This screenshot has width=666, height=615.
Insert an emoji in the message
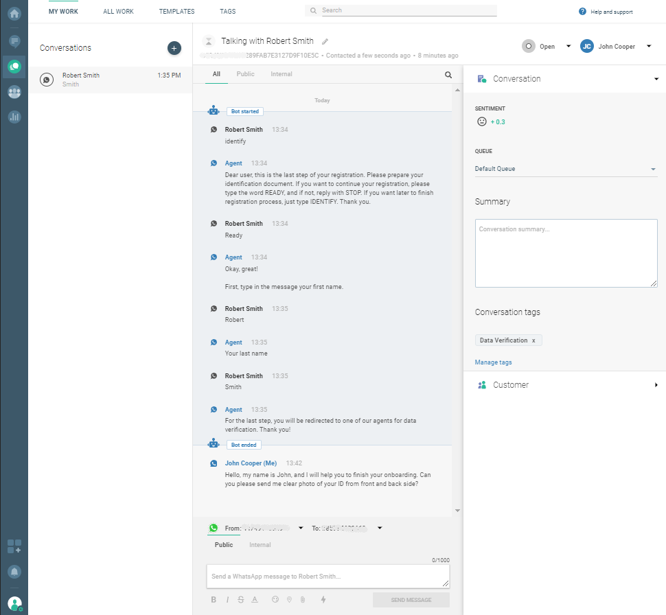tap(276, 599)
